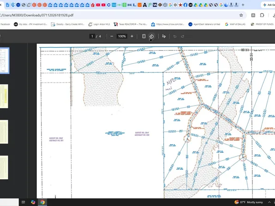
Task: Click the 100% zoom level field
Action: (x=122, y=36)
